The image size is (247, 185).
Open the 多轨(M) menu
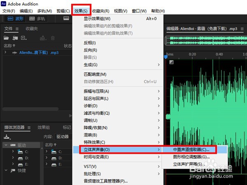(x=44, y=11)
